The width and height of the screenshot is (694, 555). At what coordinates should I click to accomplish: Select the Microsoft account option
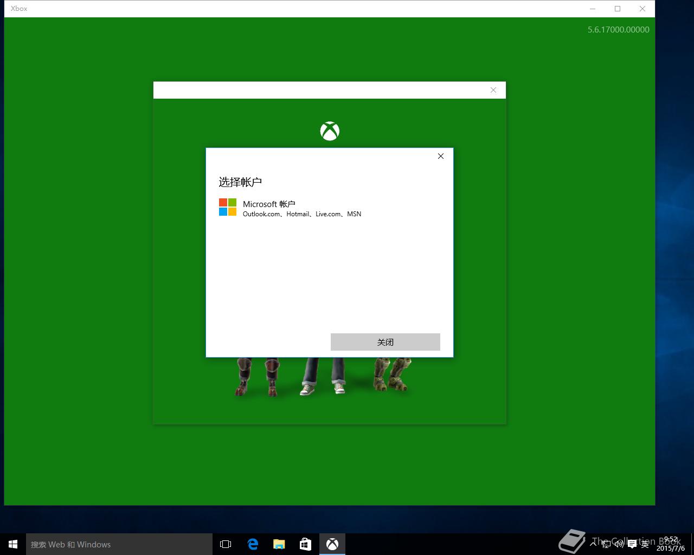329,208
